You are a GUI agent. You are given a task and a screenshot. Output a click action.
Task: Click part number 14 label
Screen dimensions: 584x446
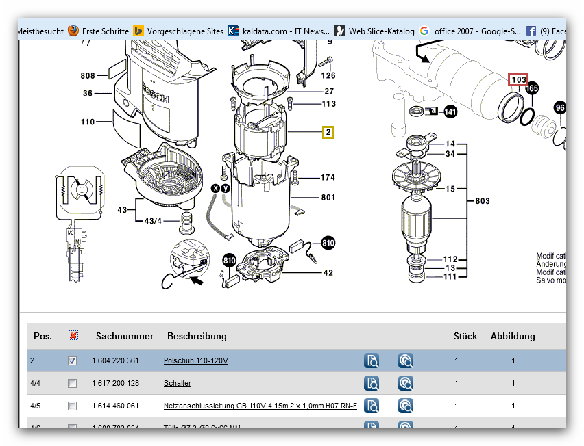click(x=450, y=144)
